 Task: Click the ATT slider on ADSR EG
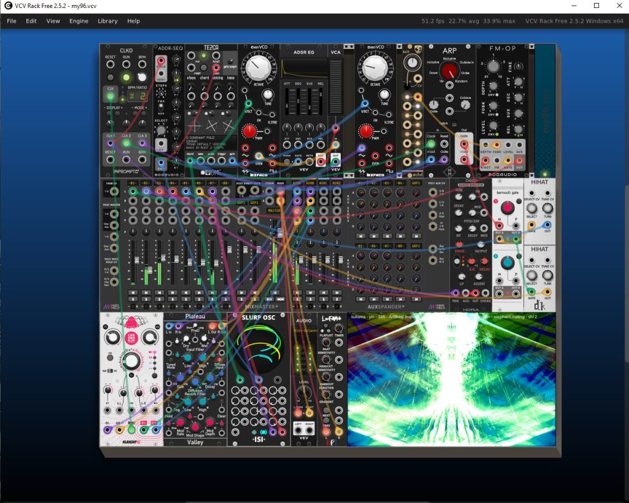287,101
